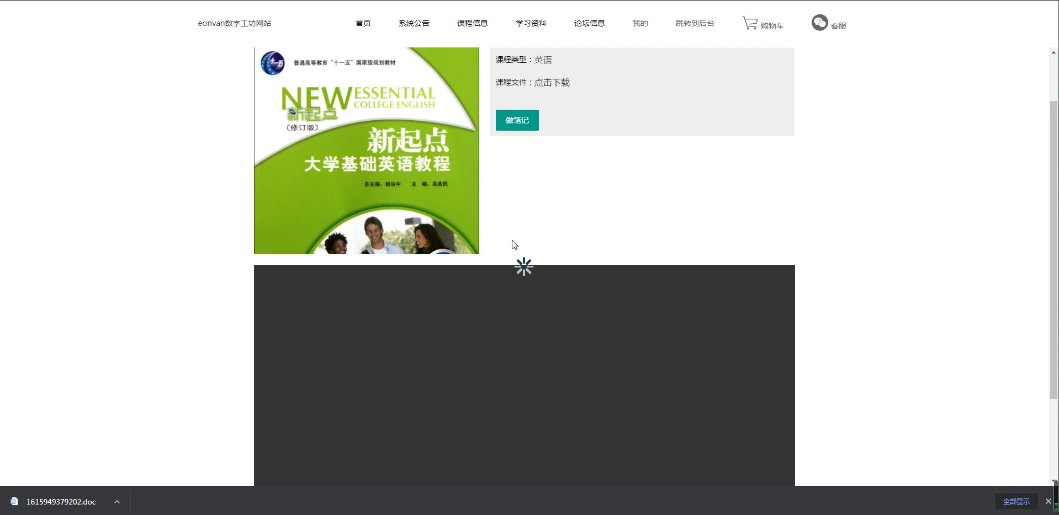Close the downloads bar
The width and height of the screenshot is (1059, 515).
[1049, 501]
